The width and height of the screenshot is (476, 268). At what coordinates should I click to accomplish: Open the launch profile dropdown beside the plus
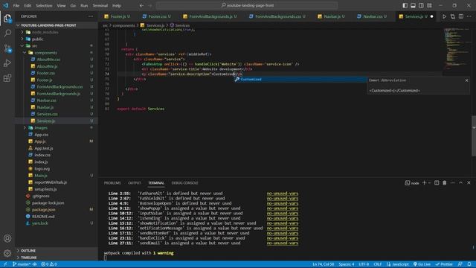(x=429, y=183)
